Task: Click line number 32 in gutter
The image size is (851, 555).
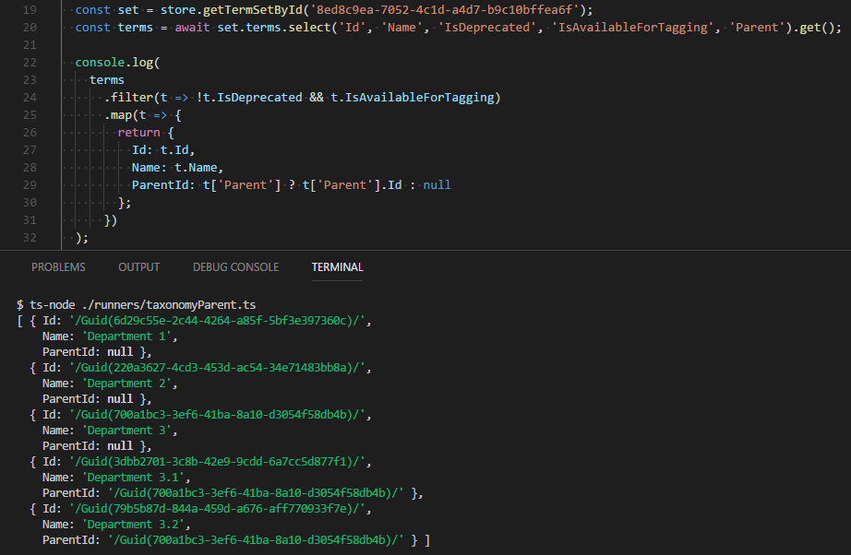Action: tap(30, 237)
